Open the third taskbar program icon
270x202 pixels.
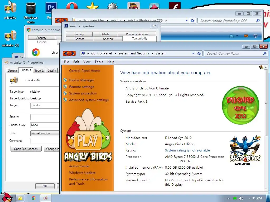45,198
